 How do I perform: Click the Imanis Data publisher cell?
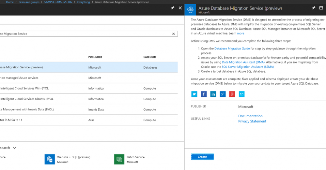pos(96,110)
